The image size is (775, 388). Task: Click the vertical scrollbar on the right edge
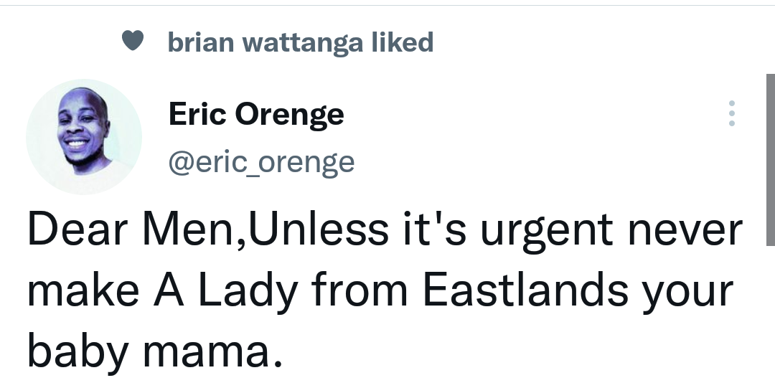[x=770, y=159]
